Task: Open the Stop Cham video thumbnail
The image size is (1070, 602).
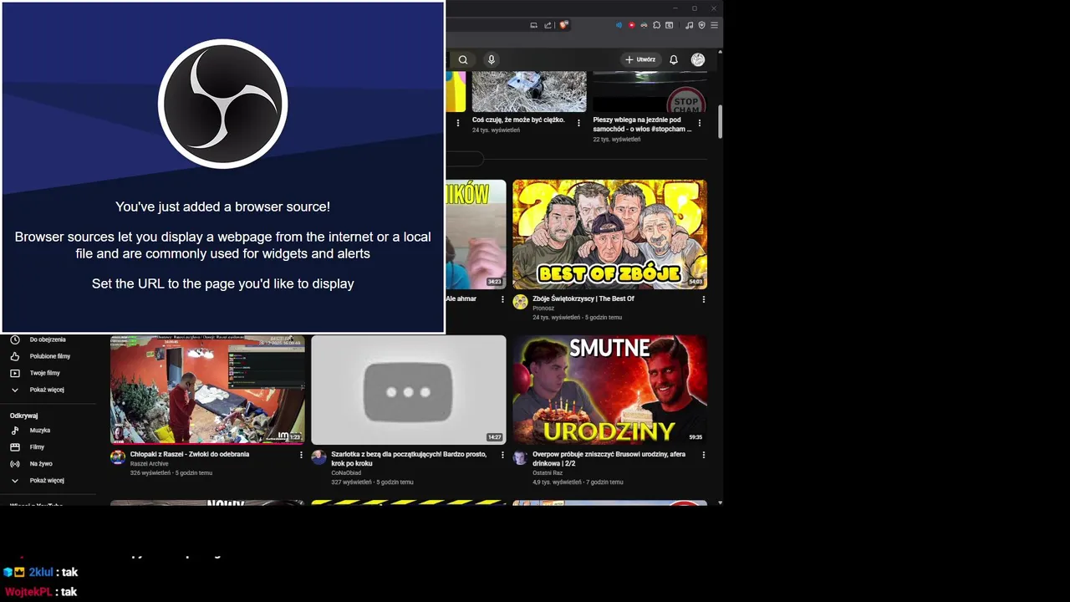Action: [650, 92]
